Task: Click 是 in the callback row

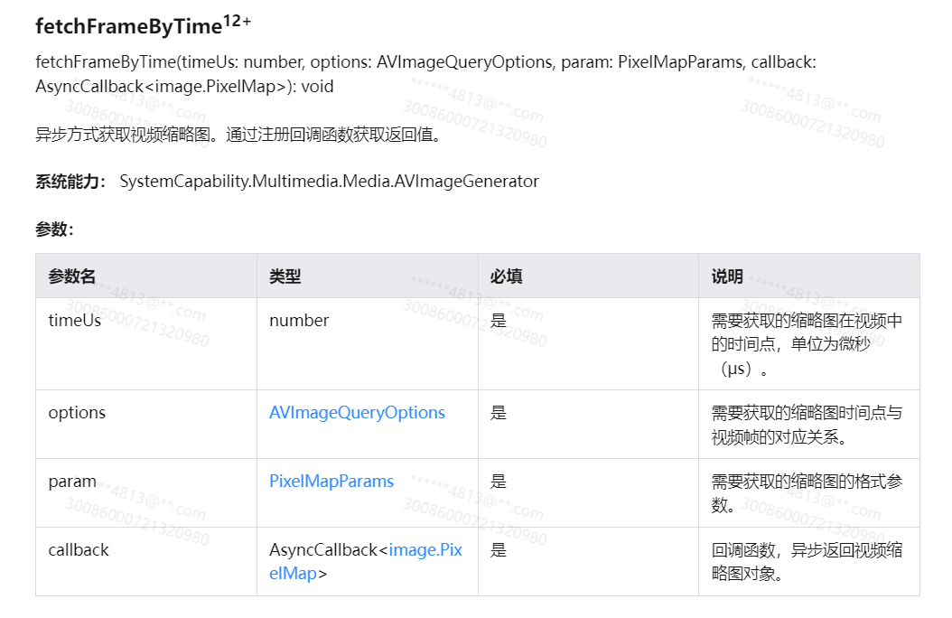Action: tap(499, 550)
